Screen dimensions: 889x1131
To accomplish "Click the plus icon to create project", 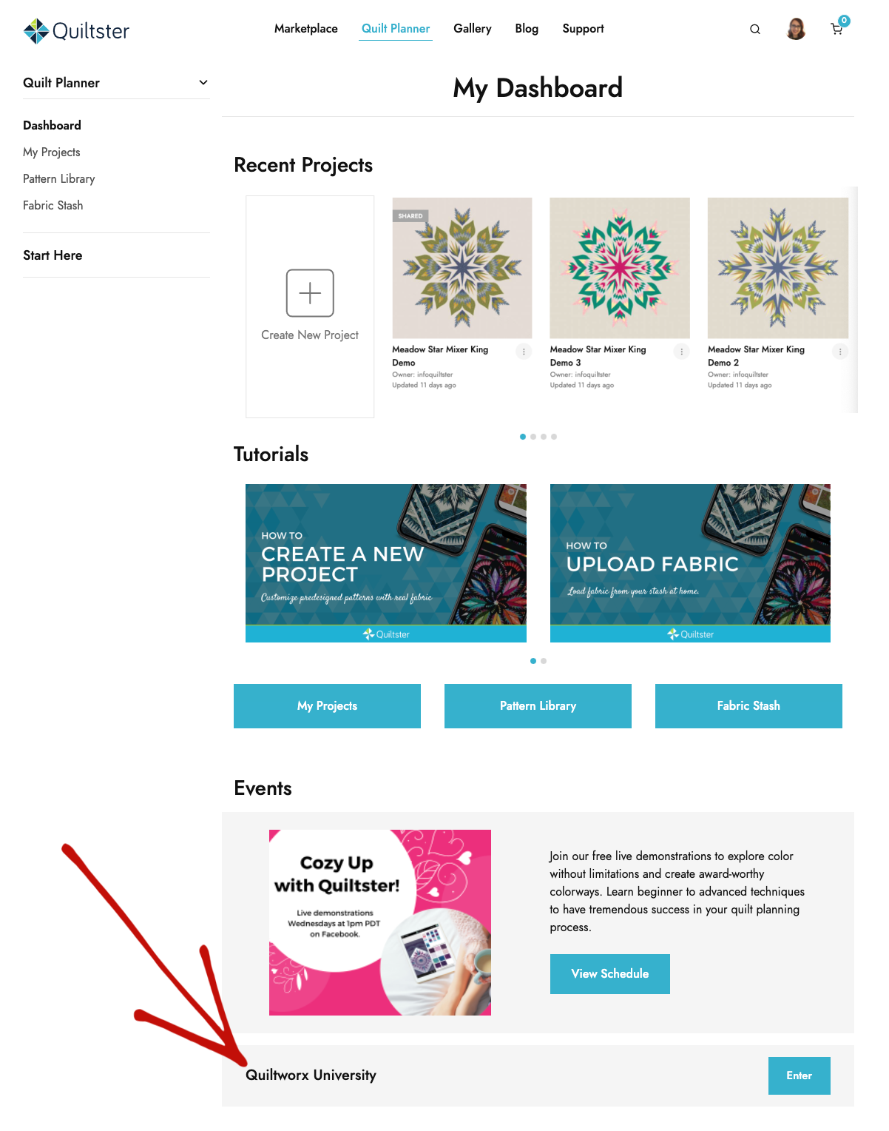I will (310, 293).
